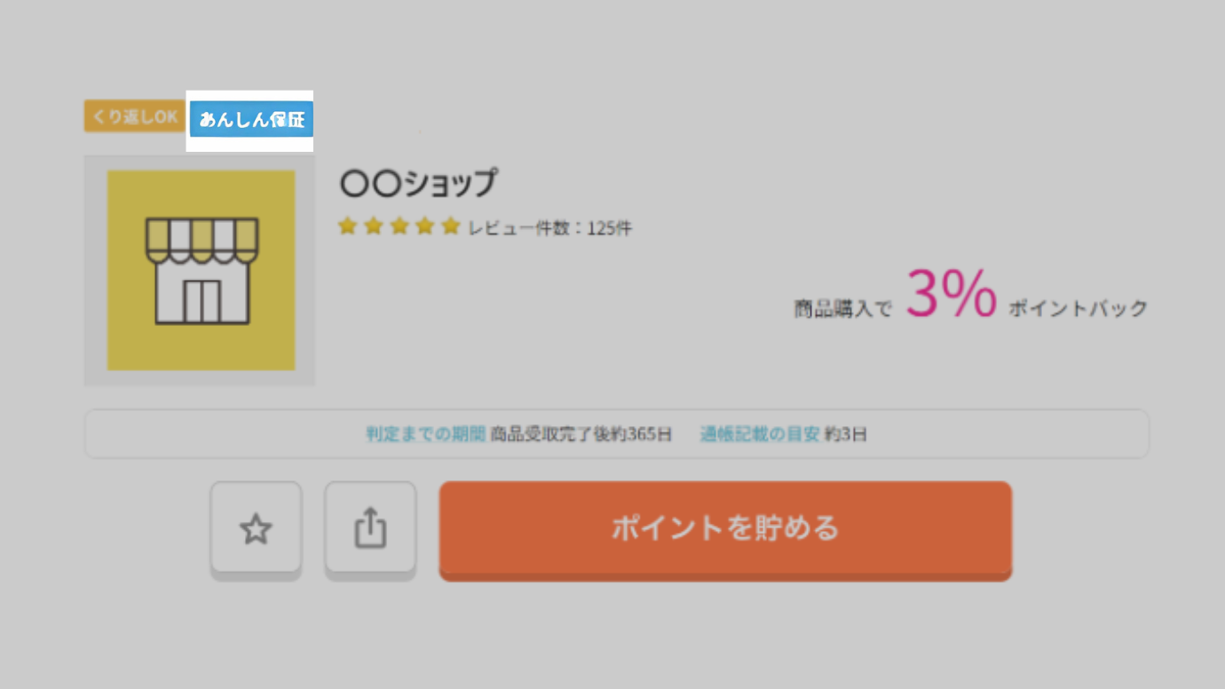
Task: Click the 商品受取完了後約365日 text
Action: [x=581, y=434]
